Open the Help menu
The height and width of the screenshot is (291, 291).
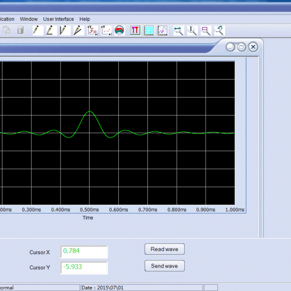84,19
